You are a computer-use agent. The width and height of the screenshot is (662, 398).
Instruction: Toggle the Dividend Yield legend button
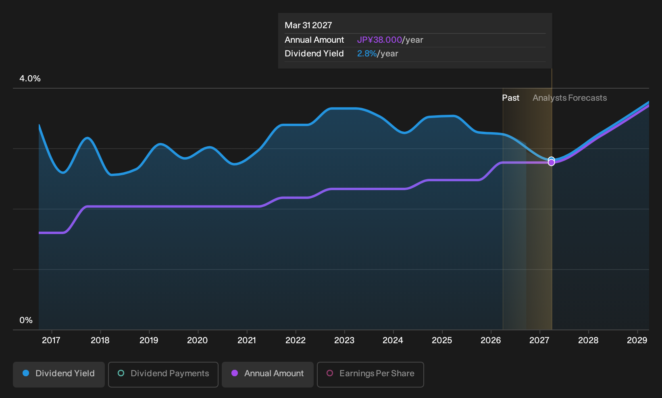[59, 375]
